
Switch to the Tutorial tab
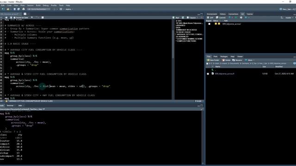[250, 14]
